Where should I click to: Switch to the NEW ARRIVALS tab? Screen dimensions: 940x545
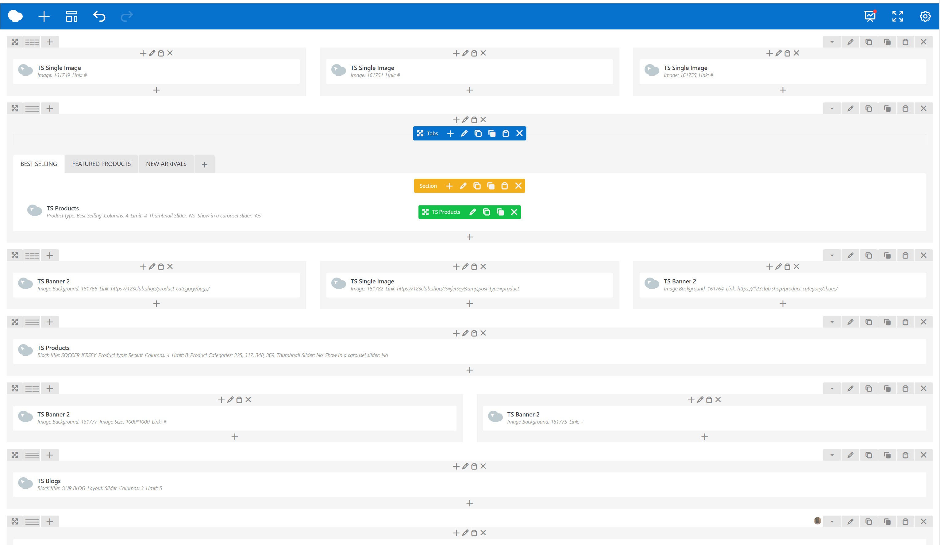pyautogui.click(x=166, y=164)
